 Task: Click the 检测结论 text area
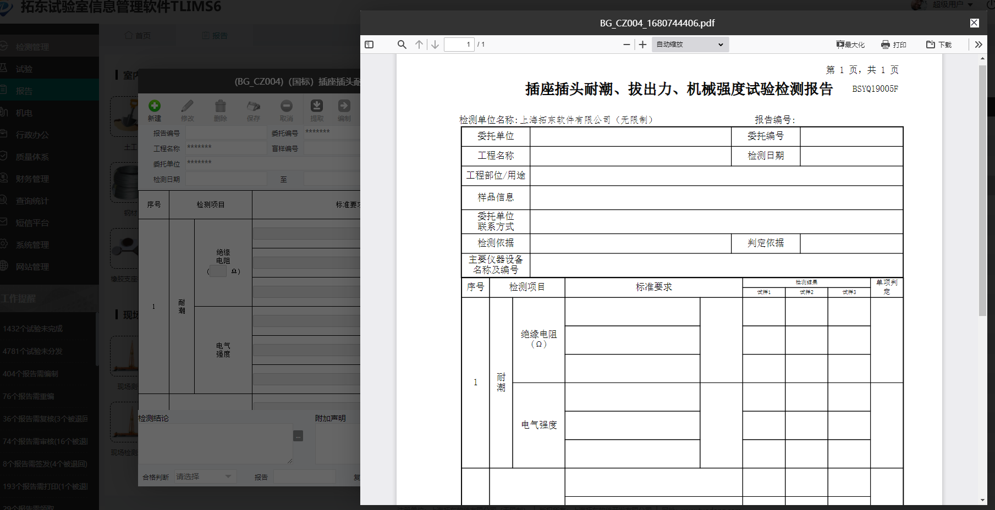pyautogui.click(x=215, y=444)
